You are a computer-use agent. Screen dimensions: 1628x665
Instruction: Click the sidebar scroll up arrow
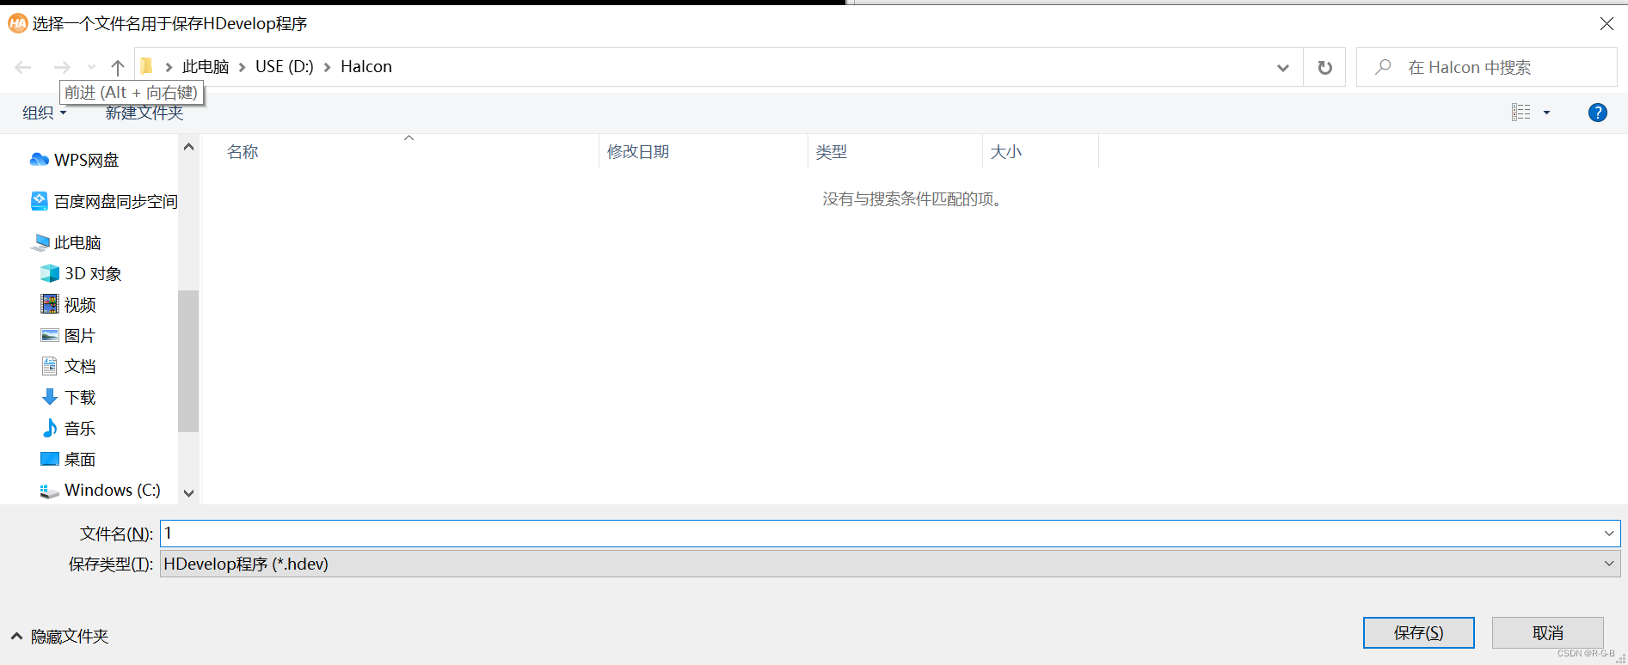pos(189,147)
